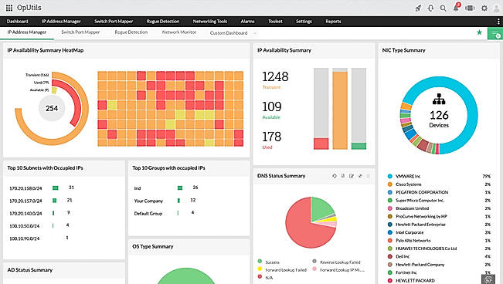
Task: Click the Your Company group
Action: (148, 201)
